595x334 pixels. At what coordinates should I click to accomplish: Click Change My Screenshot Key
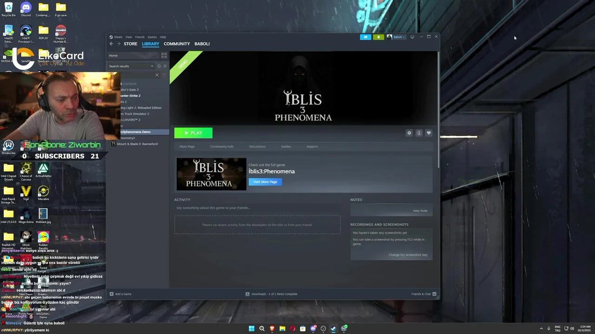(x=408, y=255)
